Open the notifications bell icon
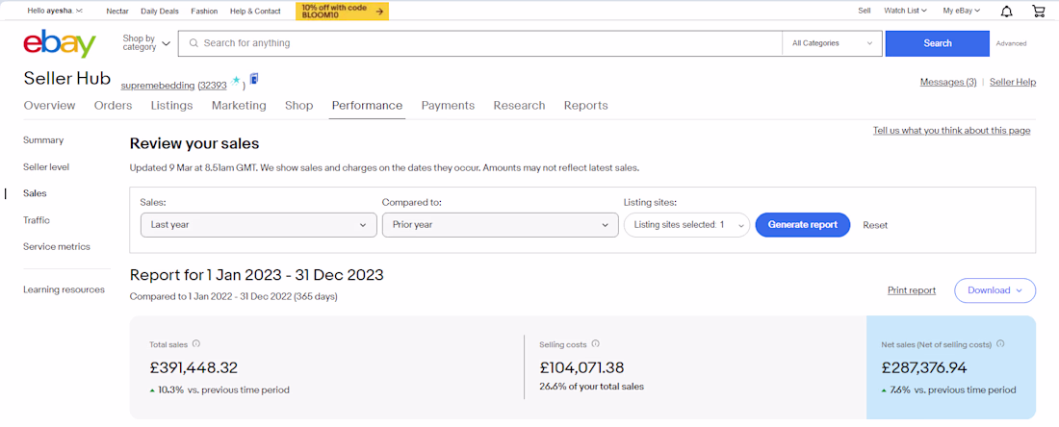Image resolution: width=1059 pixels, height=427 pixels. coord(1006,11)
